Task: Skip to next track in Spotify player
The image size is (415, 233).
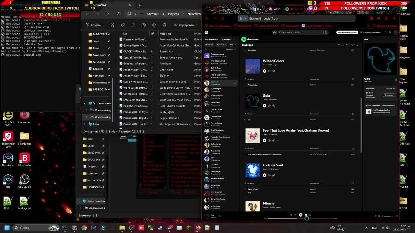Action: point(306,215)
